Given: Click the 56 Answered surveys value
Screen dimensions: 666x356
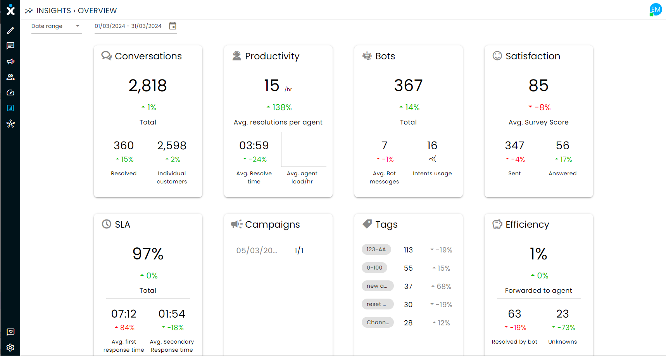Looking at the screenshot, I should 562,145.
